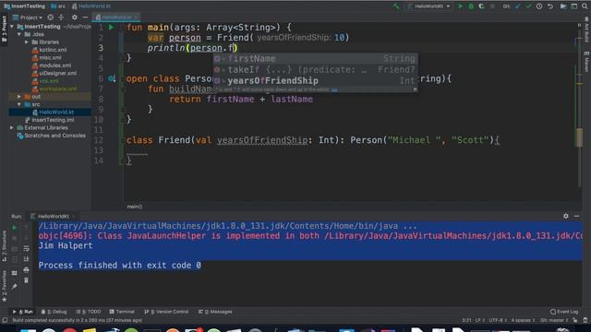
Task: Choose yearsOfFriendShip completion suggestion
Action: tap(316, 80)
